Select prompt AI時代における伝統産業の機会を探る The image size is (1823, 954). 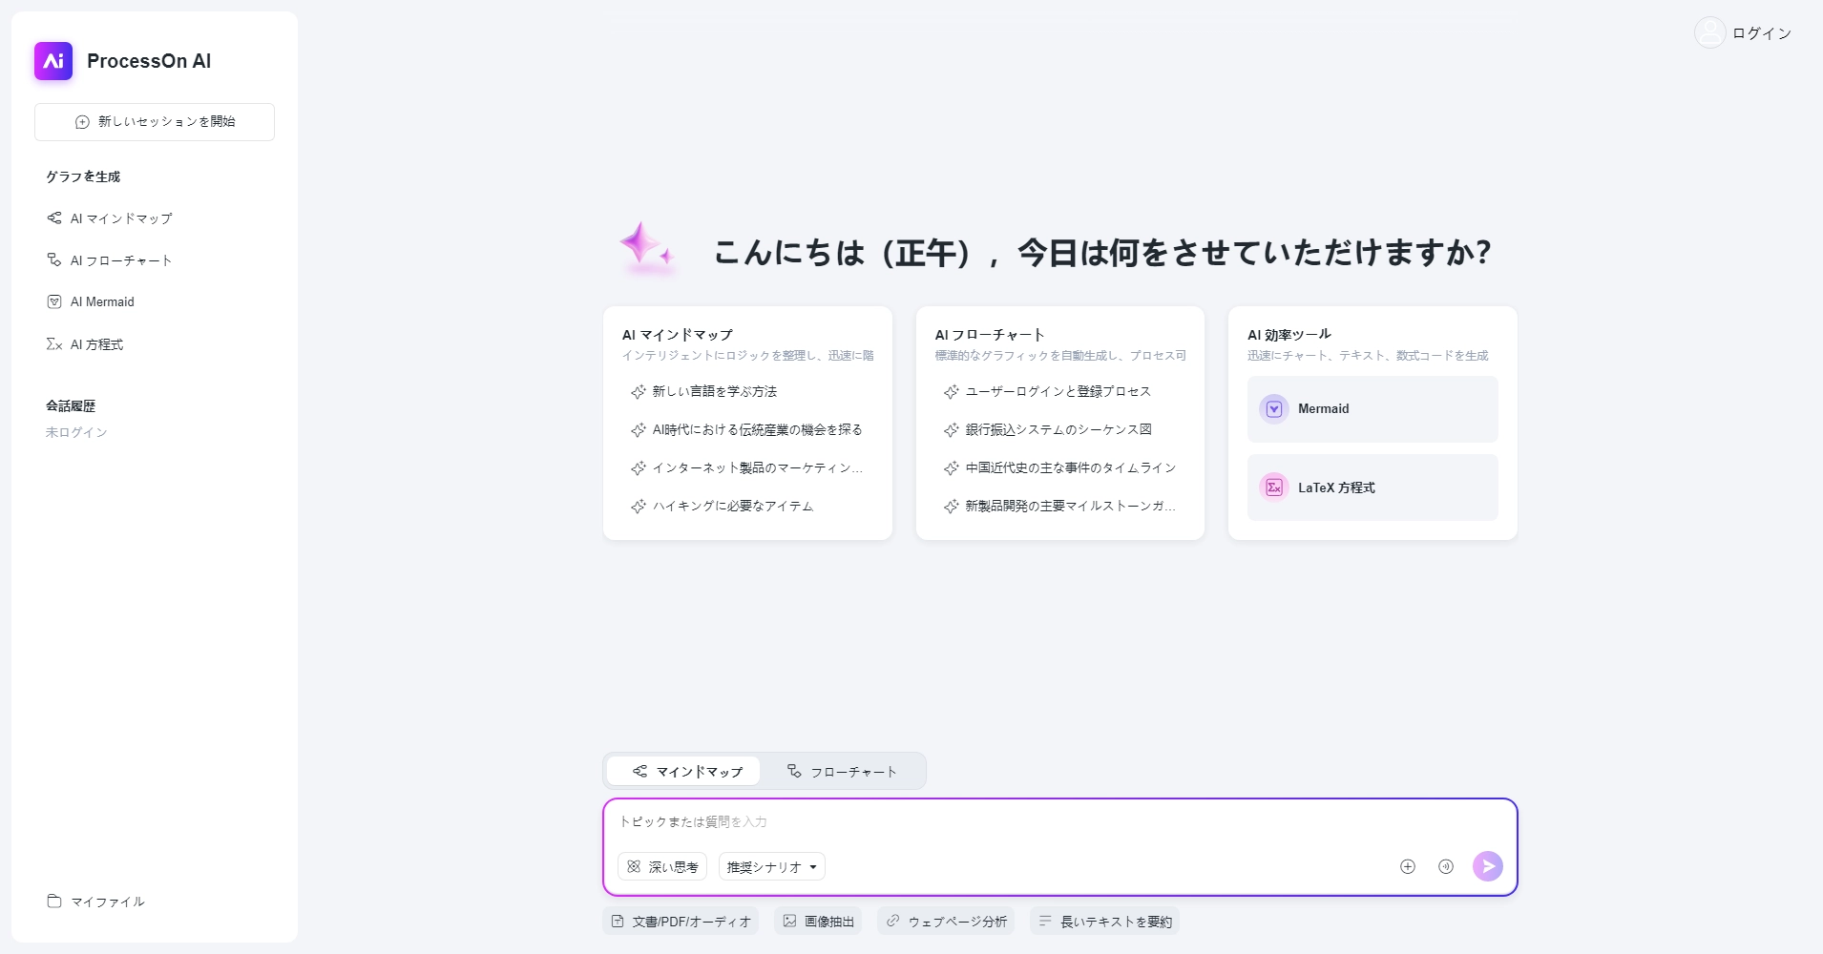pyautogui.click(x=746, y=430)
